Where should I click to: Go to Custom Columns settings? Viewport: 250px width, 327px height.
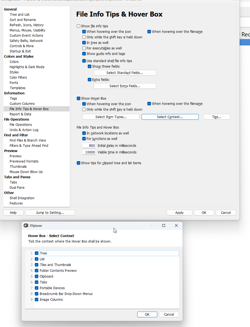click(x=22, y=104)
